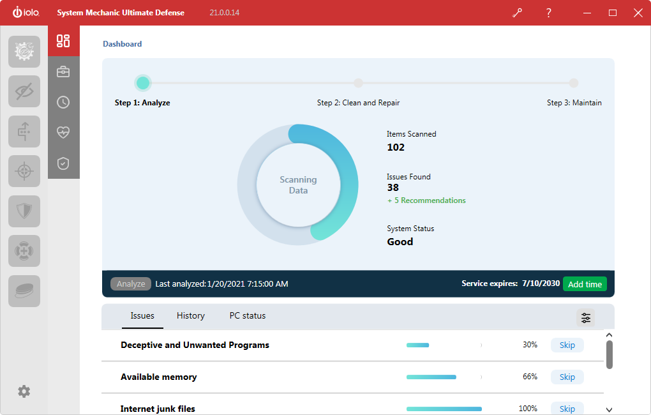Open the wrench tool icon in title bar
651x415 pixels.
point(517,13)
